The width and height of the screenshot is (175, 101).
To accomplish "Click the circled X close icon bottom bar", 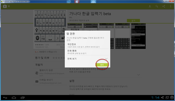I will [x=172, y=97].
